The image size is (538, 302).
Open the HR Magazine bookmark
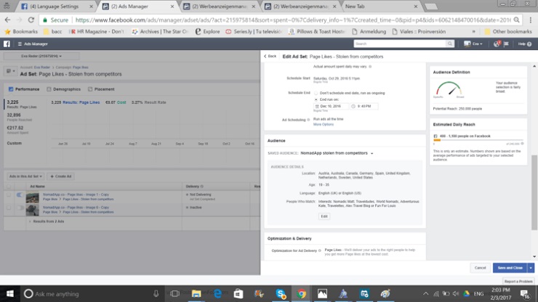tap(97, 31)
